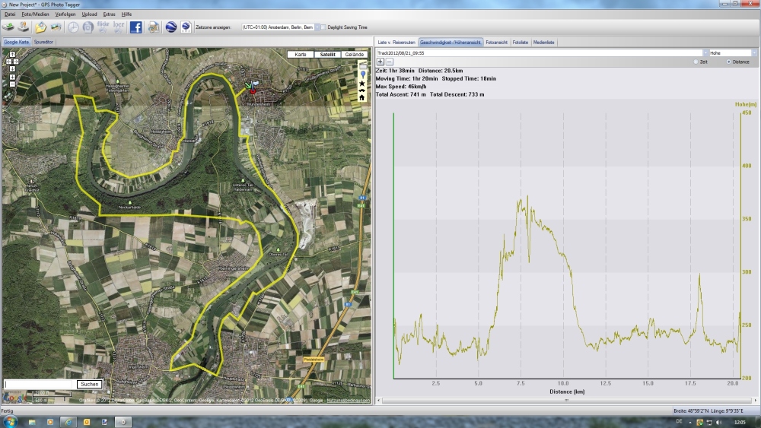Click the chart zoom-out minus button
The height and width of the screenshot is (428, 761).
click(389, 62)
